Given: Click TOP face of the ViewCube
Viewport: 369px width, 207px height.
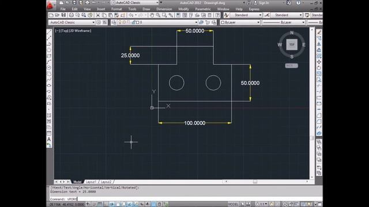Looking at the screenshot, I should (292, 45).
